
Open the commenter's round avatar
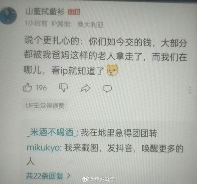pos(8,16)
